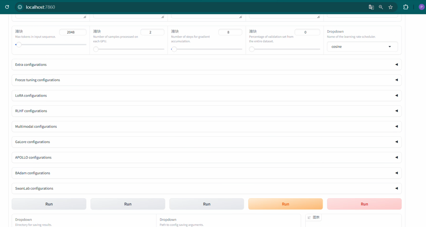Screen dimensions: 426x227
Task: Expand the BAdam configurations section
Action: coord(206,173)
